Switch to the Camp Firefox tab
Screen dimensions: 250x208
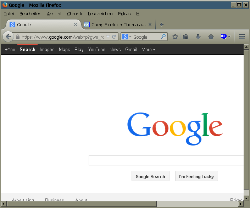118,24
